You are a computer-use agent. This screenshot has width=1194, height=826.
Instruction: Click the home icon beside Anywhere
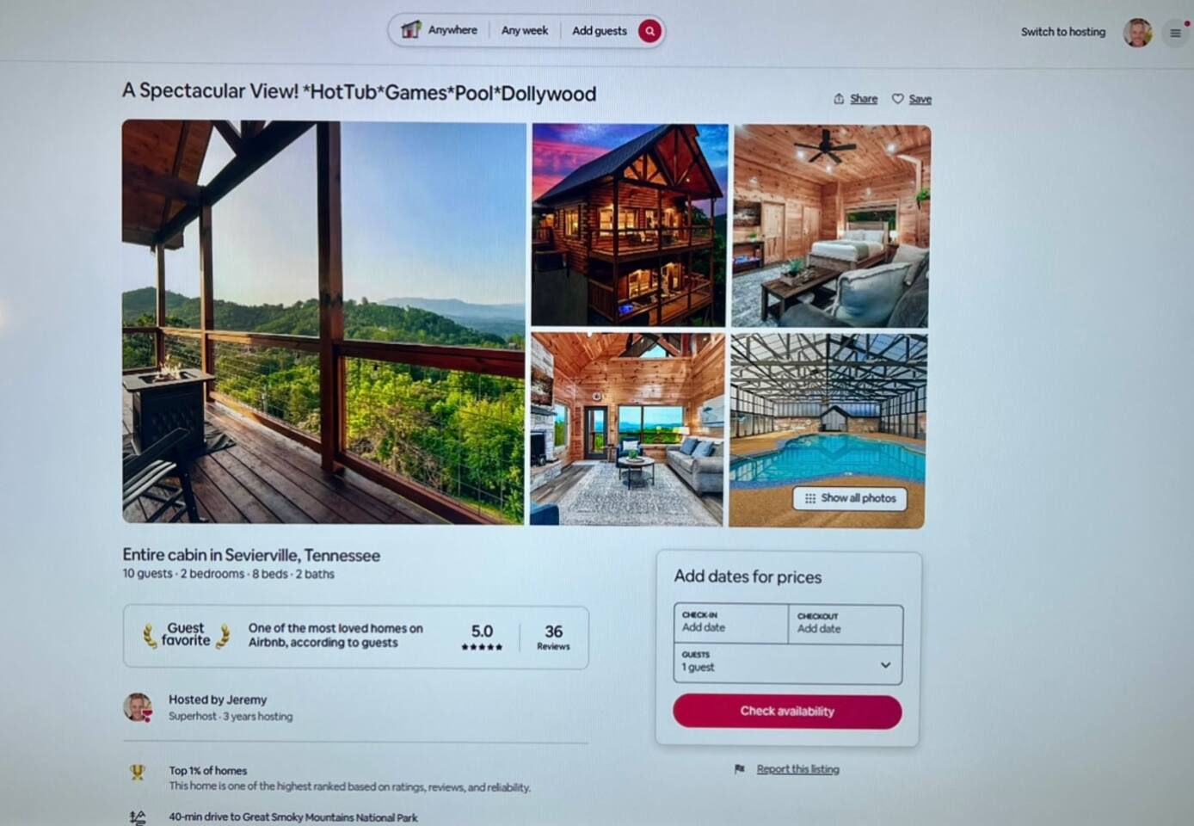pos(410,30)
